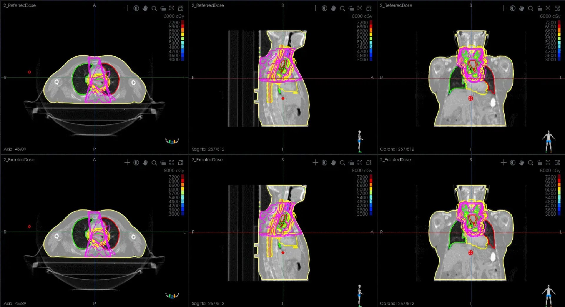The height and width of the screenshot is (307, 565).
Task: Activate pan hand tool in ReferredDose axial view
Action: tap(145, 8)
